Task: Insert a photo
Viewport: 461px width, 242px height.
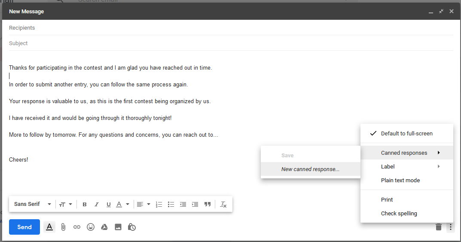Action: coord(118,227)
